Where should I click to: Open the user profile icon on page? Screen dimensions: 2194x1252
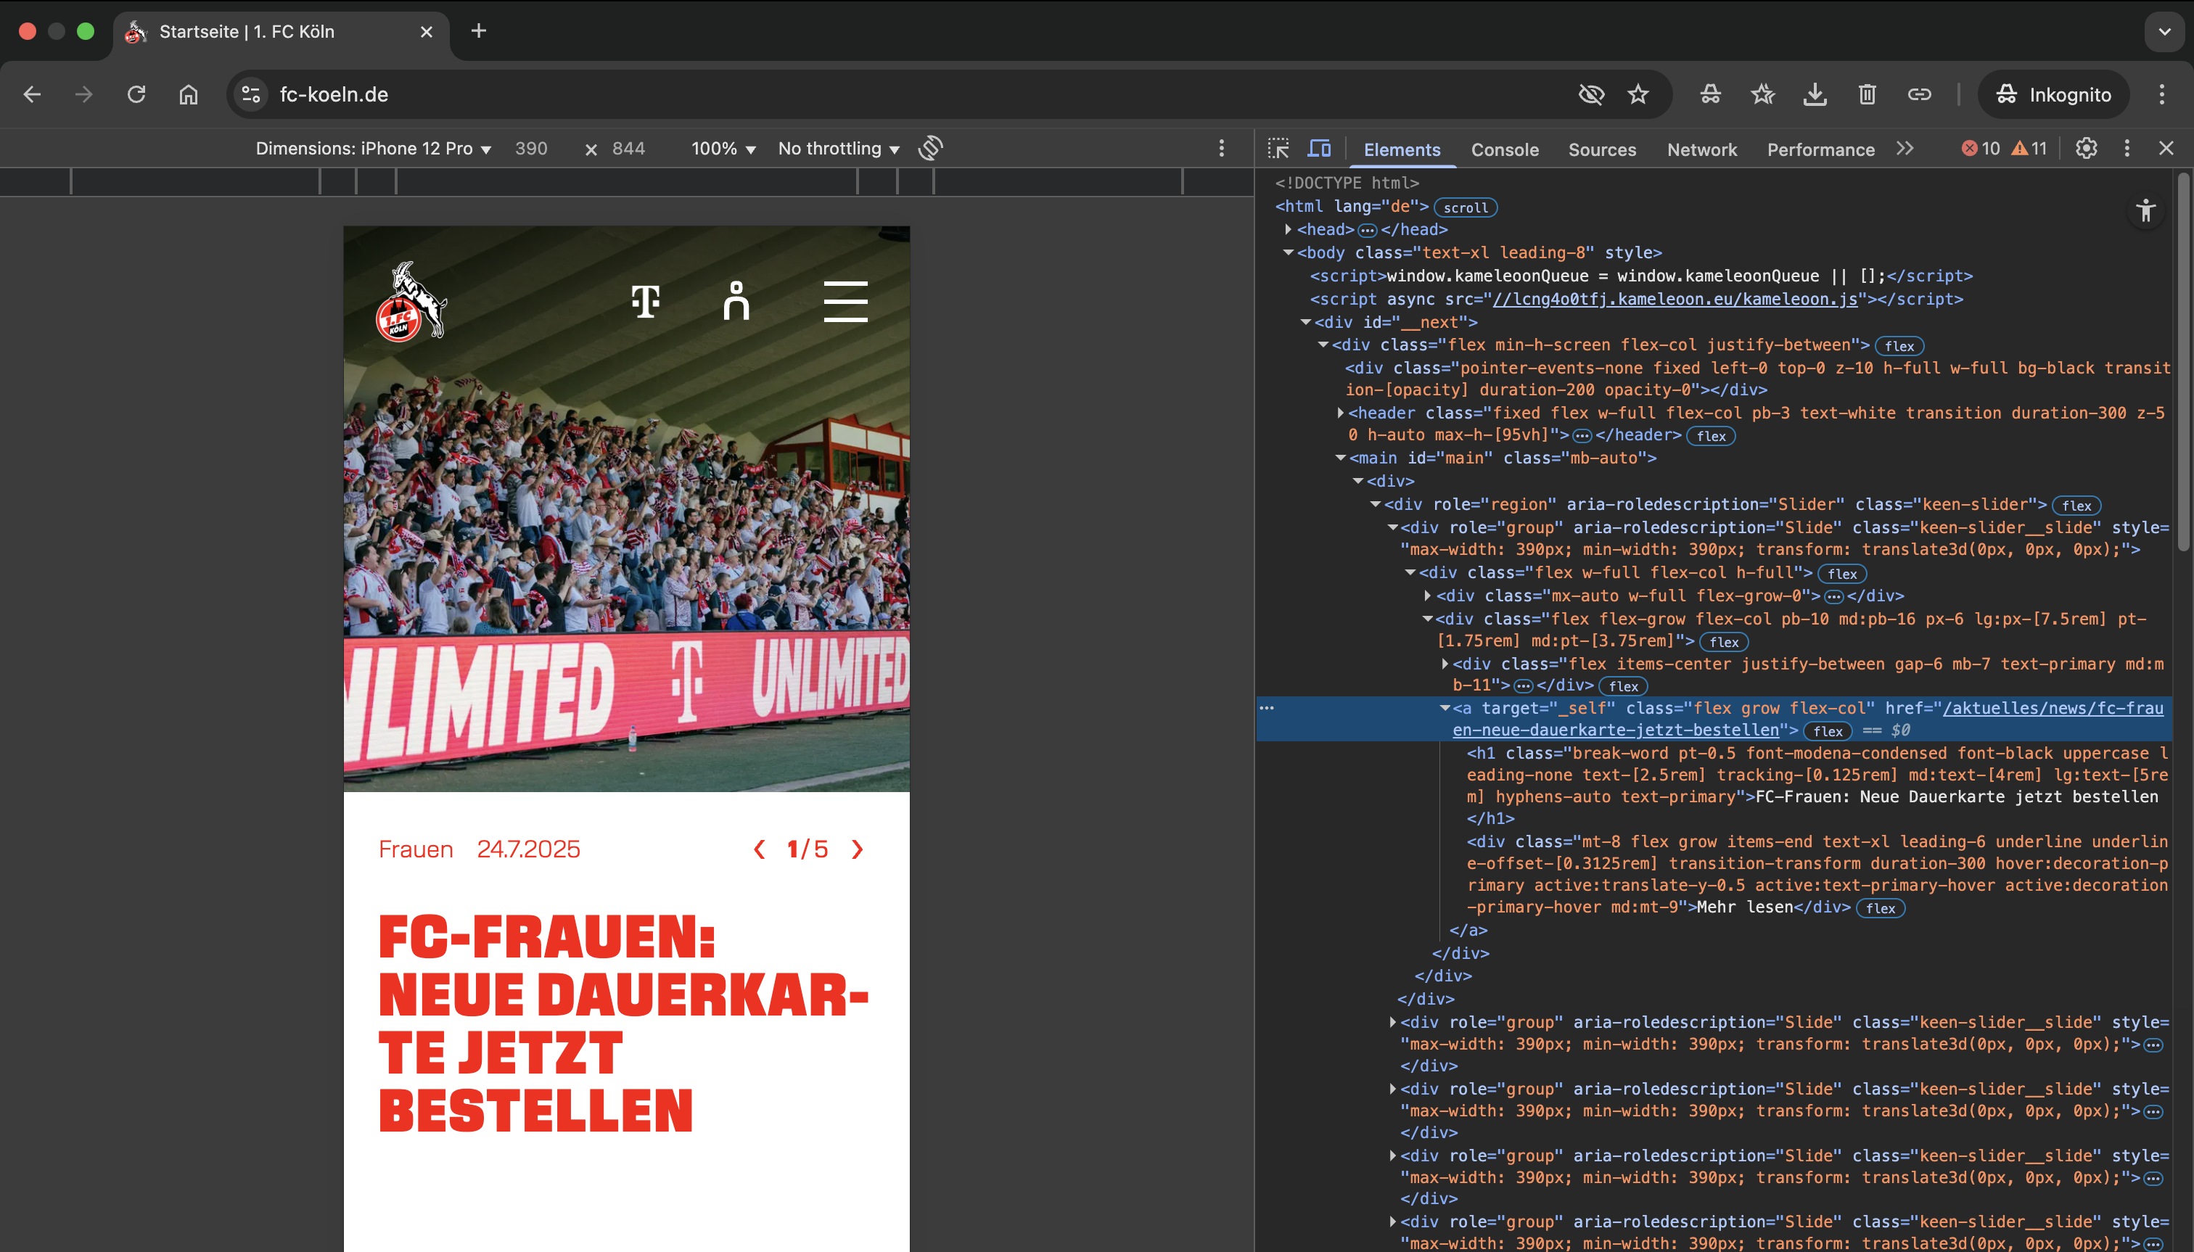pyautogui.click(x=736, y=301)
